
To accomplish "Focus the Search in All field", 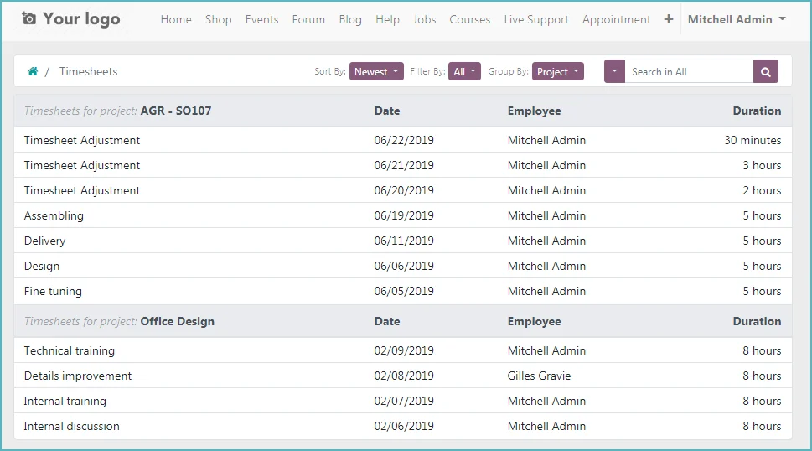I will pos(689,72).
